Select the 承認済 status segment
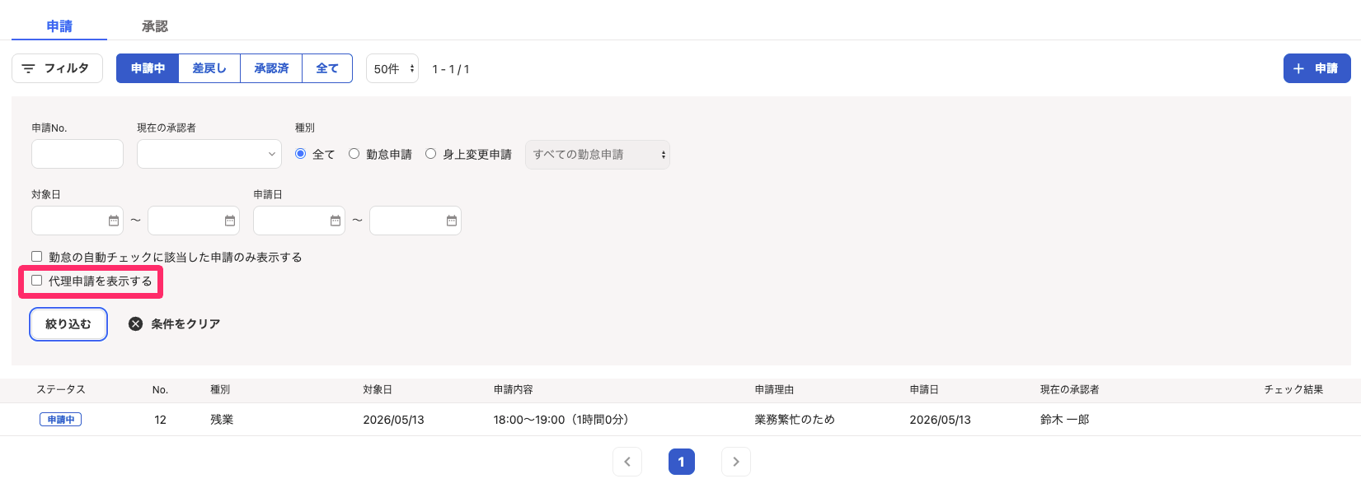Viewport: 1361px width, 488px height. (271, 68)
